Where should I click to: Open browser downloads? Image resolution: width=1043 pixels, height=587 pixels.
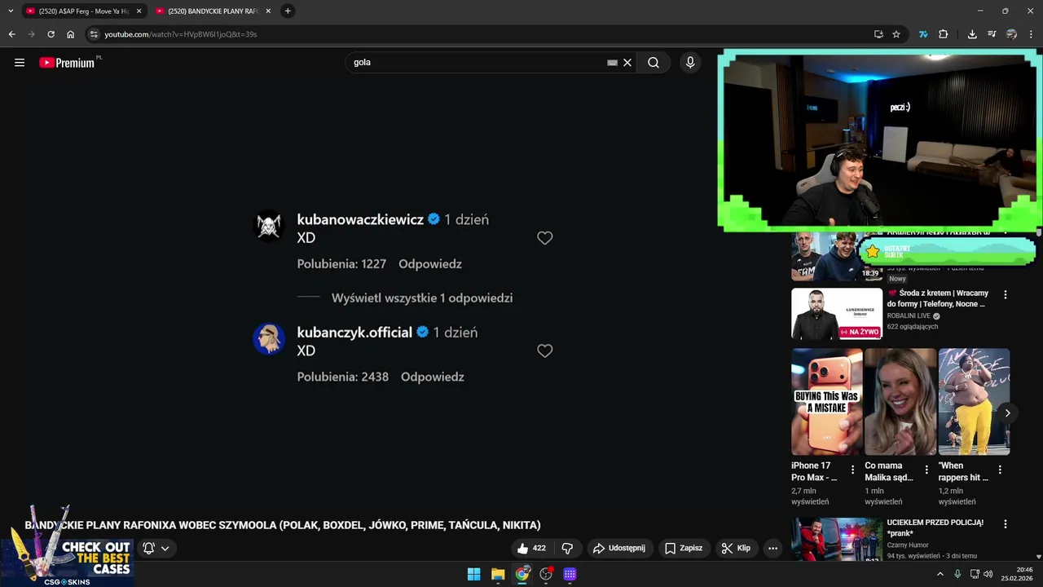pyautogui.click(x=972, y=34)
